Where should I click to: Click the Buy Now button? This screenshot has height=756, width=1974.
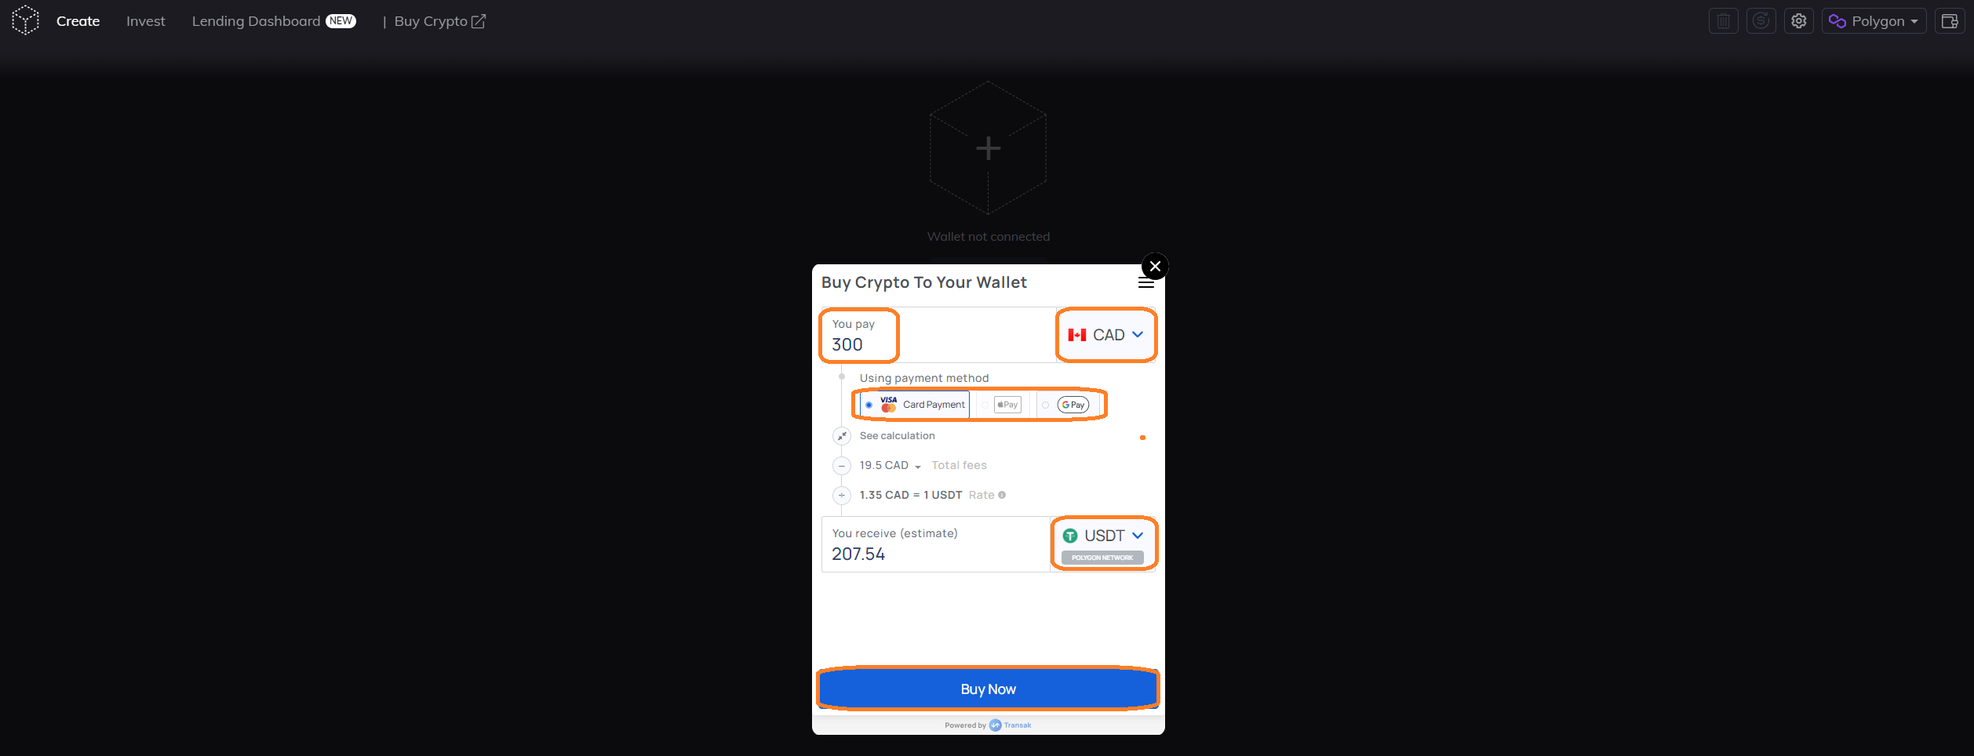988,689
